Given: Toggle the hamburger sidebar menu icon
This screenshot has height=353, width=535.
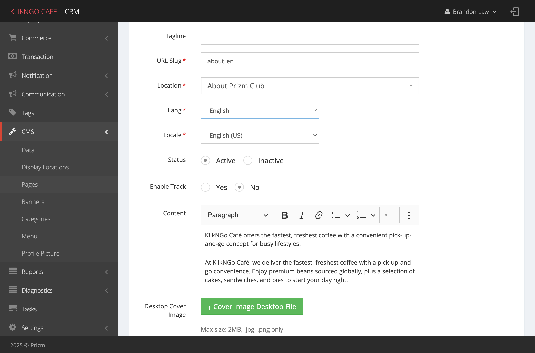Looking at the screenshot, I should point(103,11).
